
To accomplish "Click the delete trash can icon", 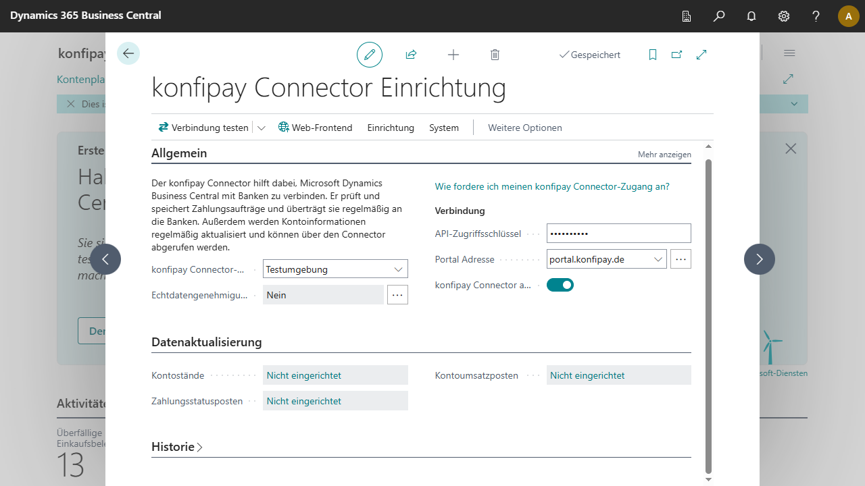I will coord(495,55).
